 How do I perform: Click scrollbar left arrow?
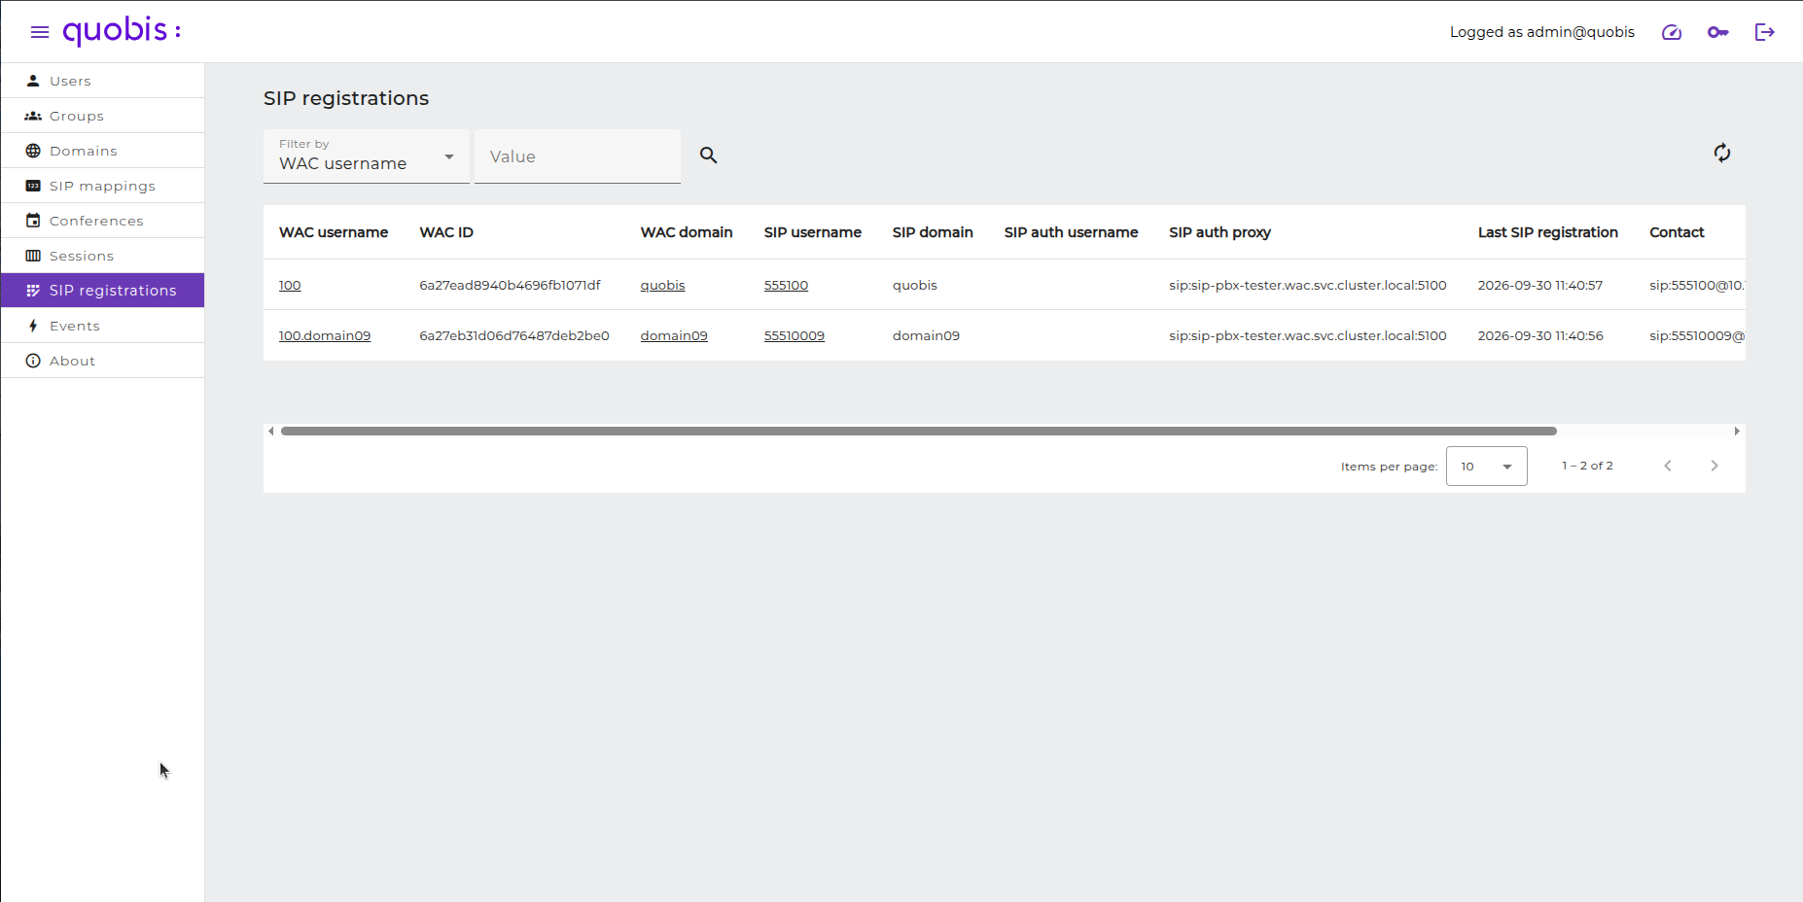point(270,431)
